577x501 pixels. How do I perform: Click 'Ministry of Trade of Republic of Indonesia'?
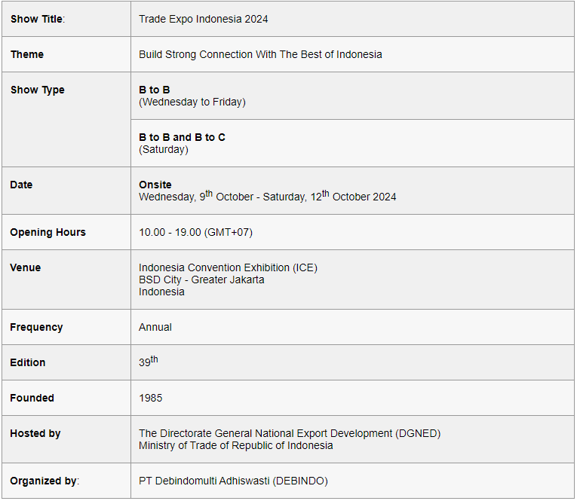tap(236, 446)
